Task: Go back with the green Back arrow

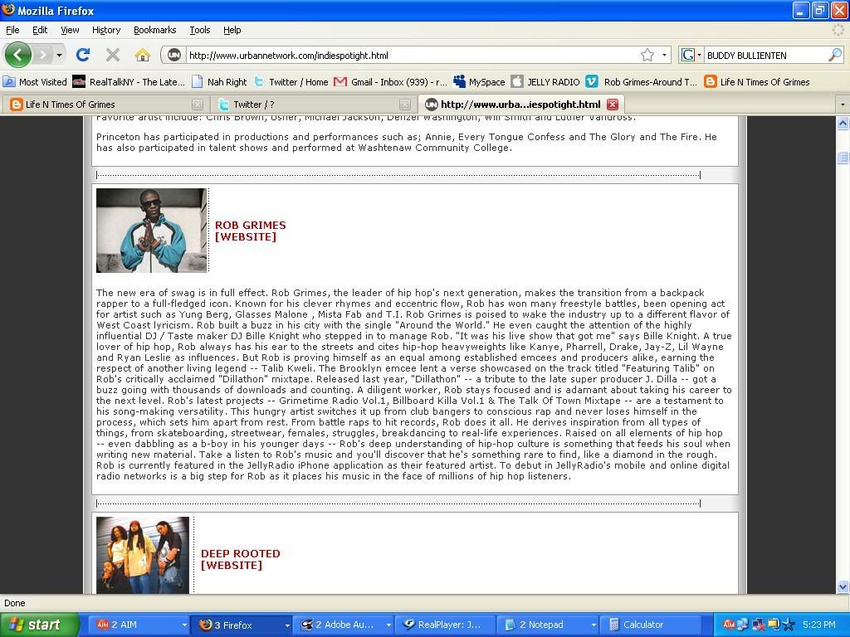Action: click(18, 55)
